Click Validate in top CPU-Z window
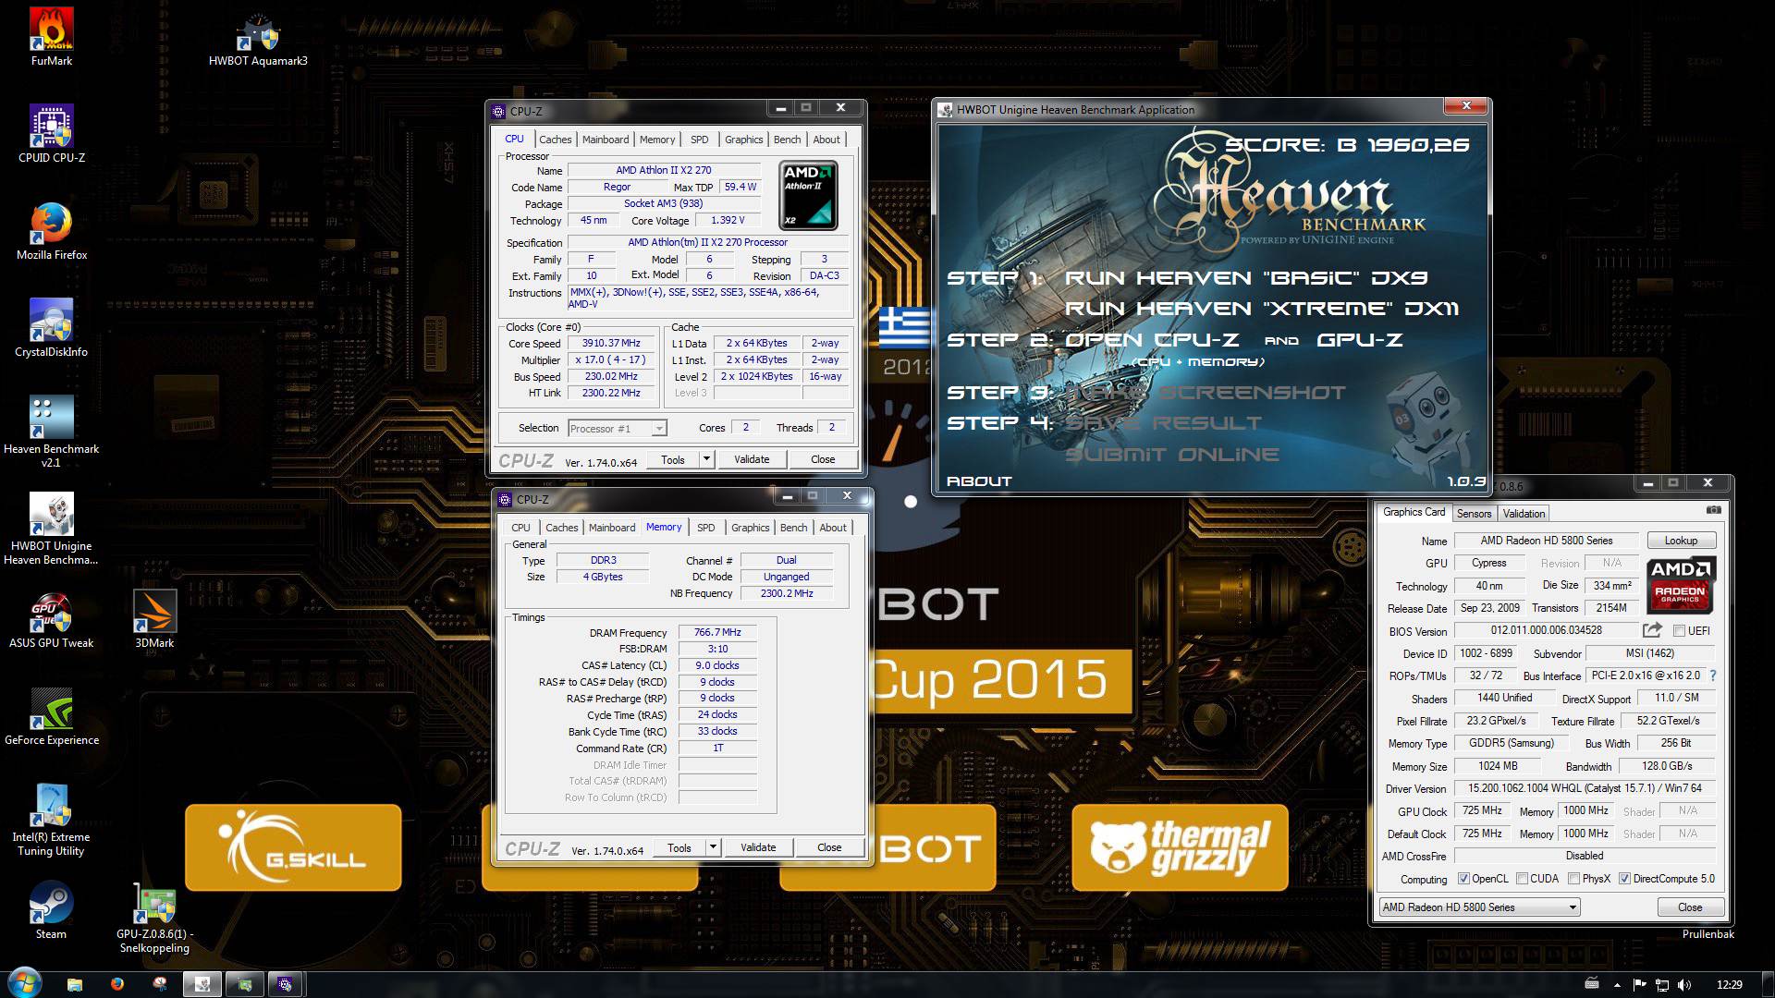 point(752,459)
